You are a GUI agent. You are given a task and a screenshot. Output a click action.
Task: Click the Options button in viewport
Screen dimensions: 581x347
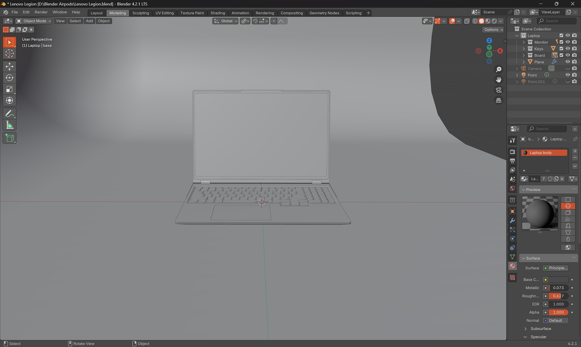[x=493, y=29]
